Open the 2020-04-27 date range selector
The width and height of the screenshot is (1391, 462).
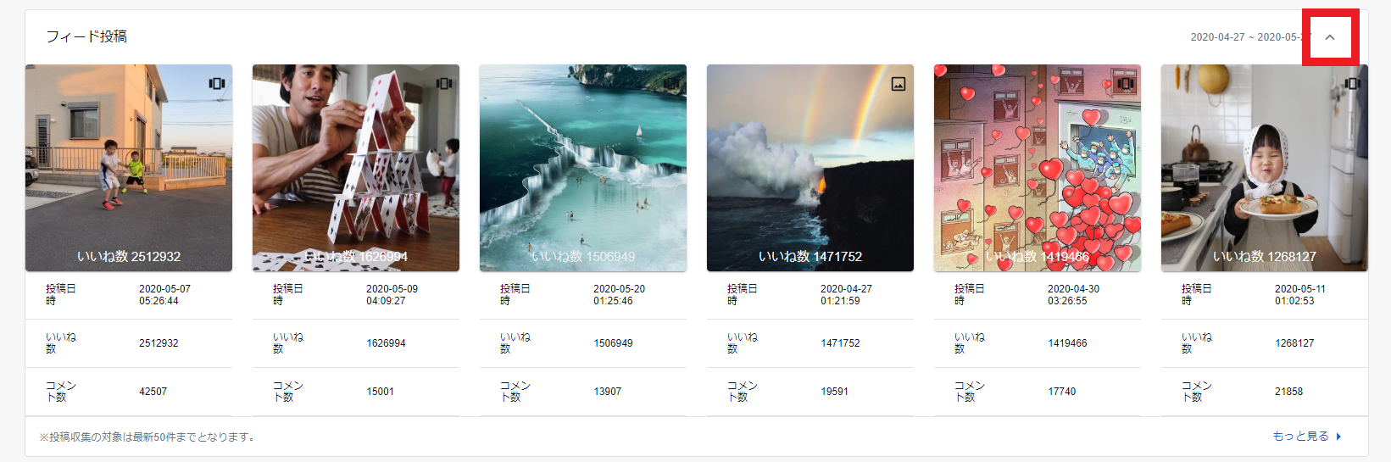pyautogui.click(x=1248, y=37)
